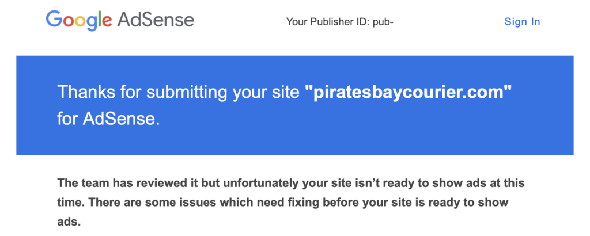
Task: Click the Google AdSense logo
Action: pos(120,20)
